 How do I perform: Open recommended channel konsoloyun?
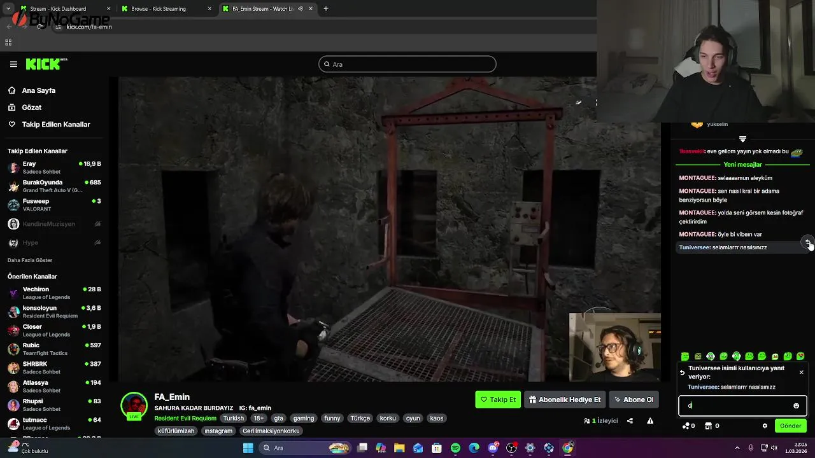(x=54, y=311)
